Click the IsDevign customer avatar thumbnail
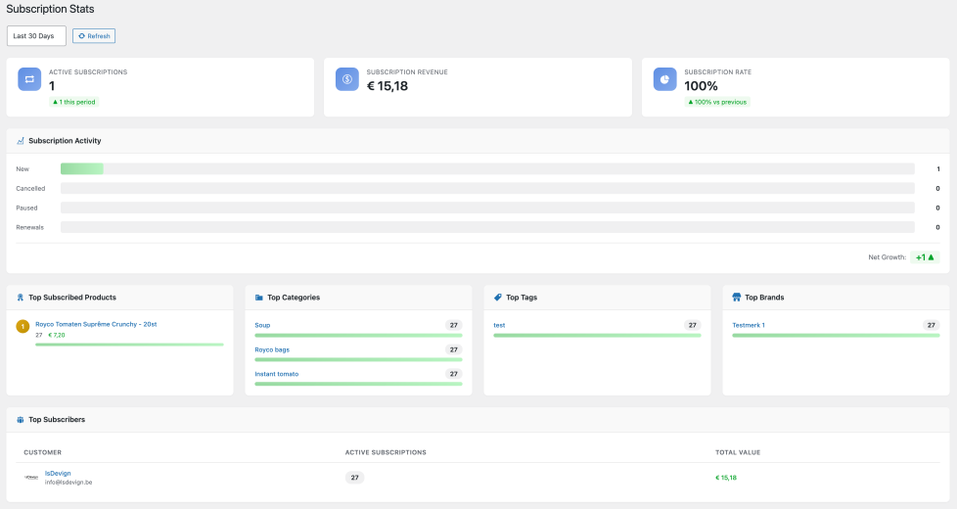This screenshot has height=509, width=957. (31, 478)
